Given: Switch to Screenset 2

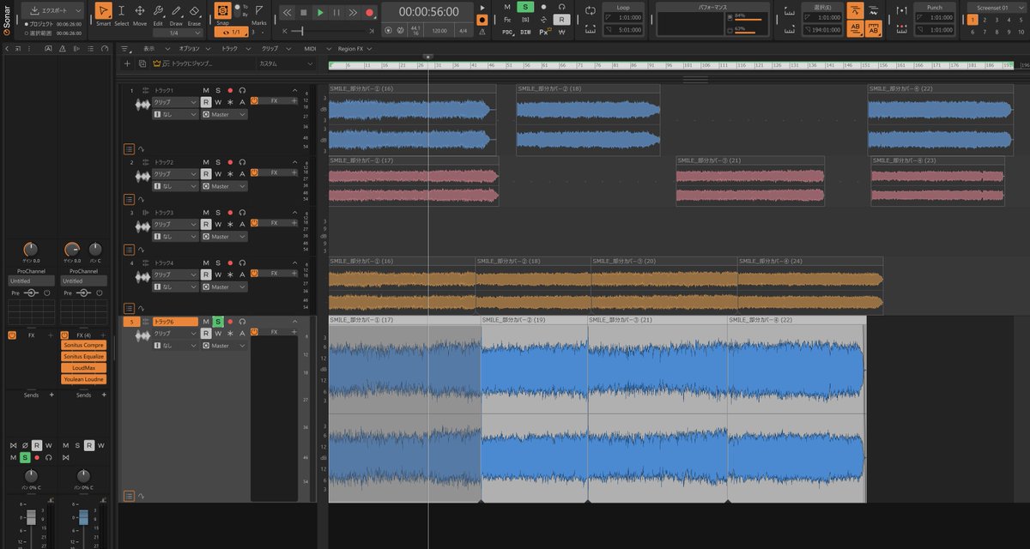Looking at the screenshot, I should [x=985, y=20].
